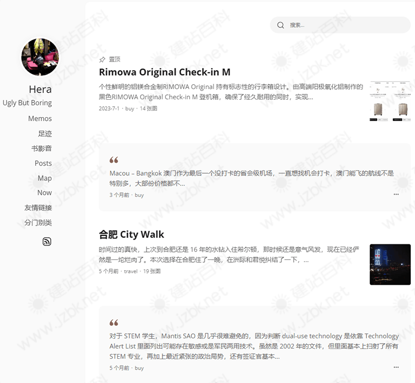
Task: Open Rimowa suitcase post thumbnail
Action: 390,101
